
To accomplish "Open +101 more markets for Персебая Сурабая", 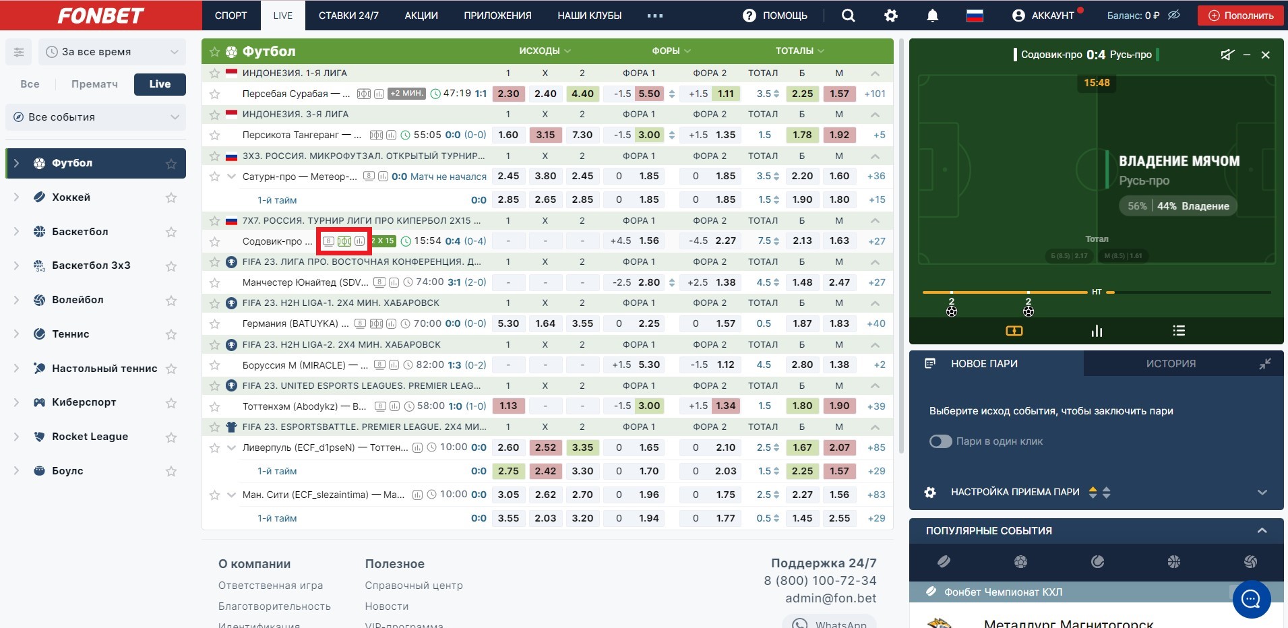I will pos(875,94).
